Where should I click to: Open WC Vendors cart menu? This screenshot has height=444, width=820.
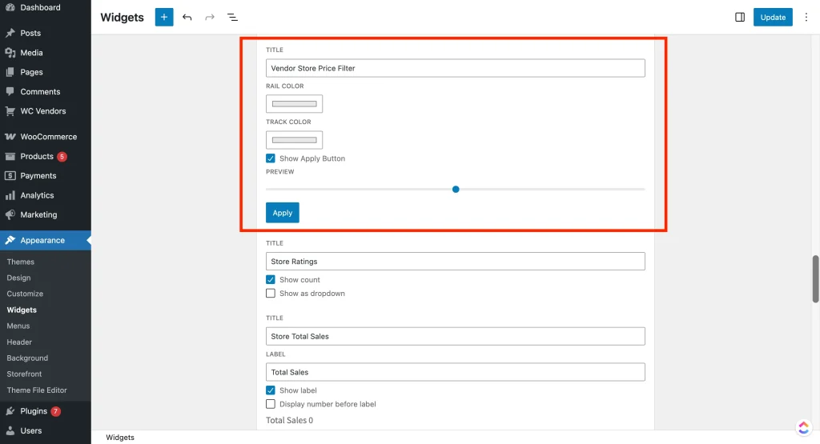42,111
